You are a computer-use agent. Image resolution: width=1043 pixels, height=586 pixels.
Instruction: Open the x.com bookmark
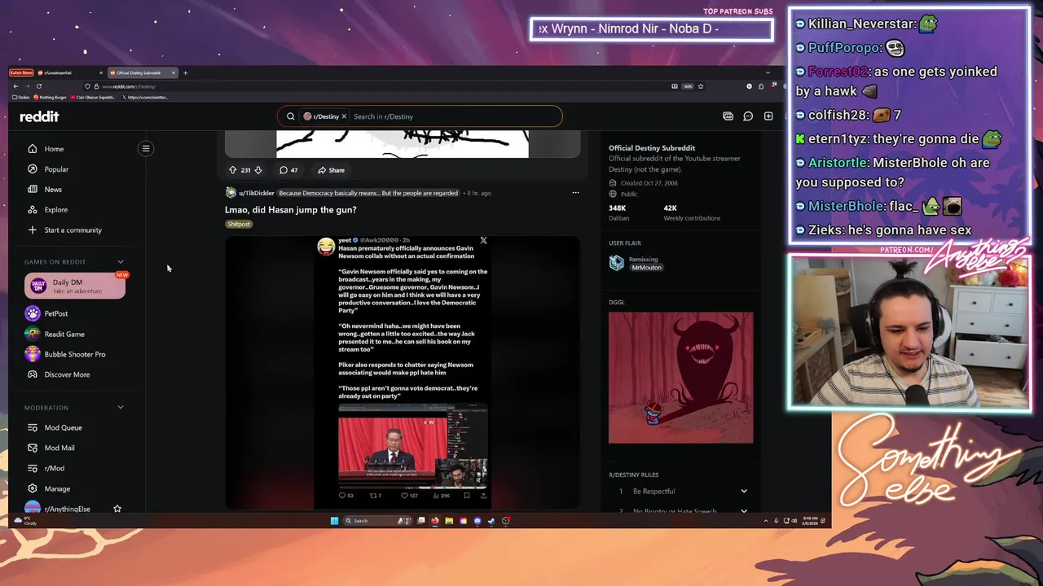click(145, 97)
